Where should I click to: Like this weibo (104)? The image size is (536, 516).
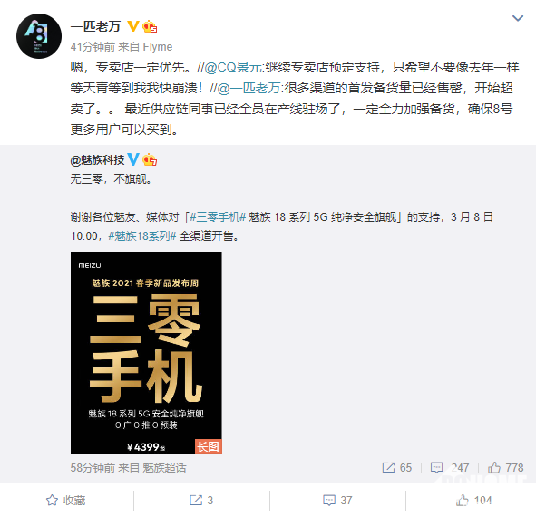click(x=473, y=501)
